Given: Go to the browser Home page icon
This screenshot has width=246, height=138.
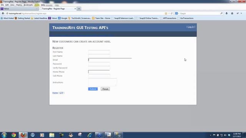Looking at the screenshot, I should click(232, 13).
